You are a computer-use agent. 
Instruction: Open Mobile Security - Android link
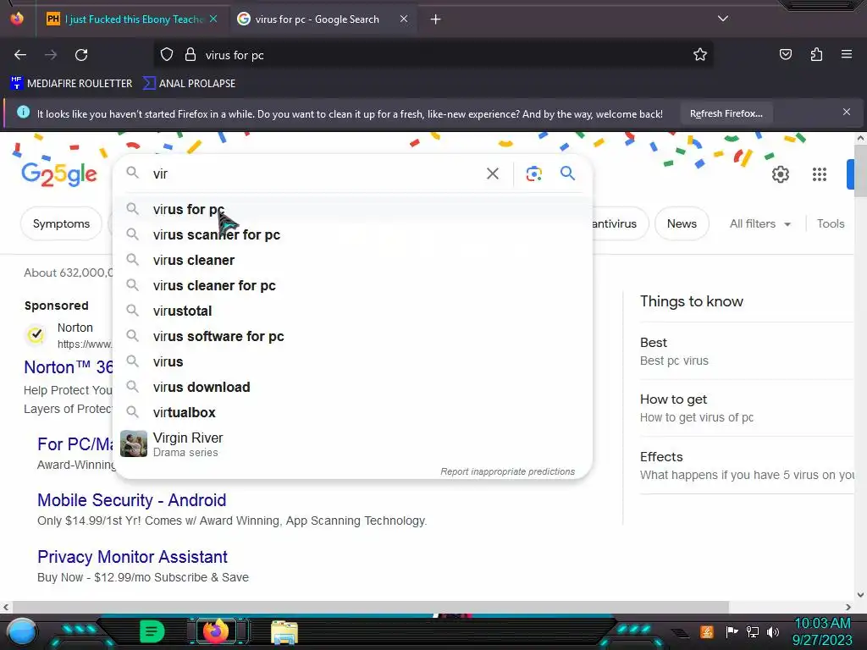pos(131,500)
